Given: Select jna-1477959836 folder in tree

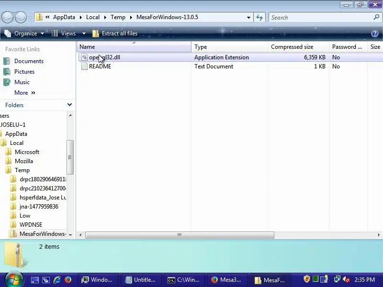Looking at the screenshot, I should click(39, 207).
